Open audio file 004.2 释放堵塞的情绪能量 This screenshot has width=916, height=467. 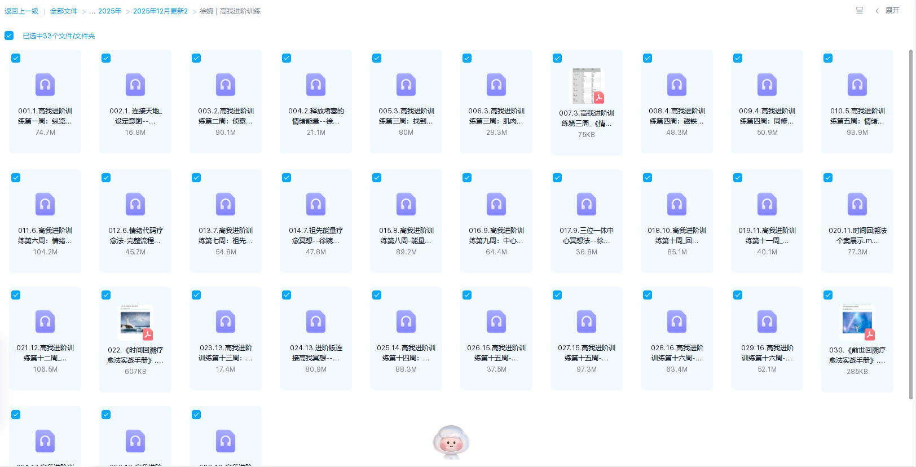pyautogui.click(x=316, y=85)
